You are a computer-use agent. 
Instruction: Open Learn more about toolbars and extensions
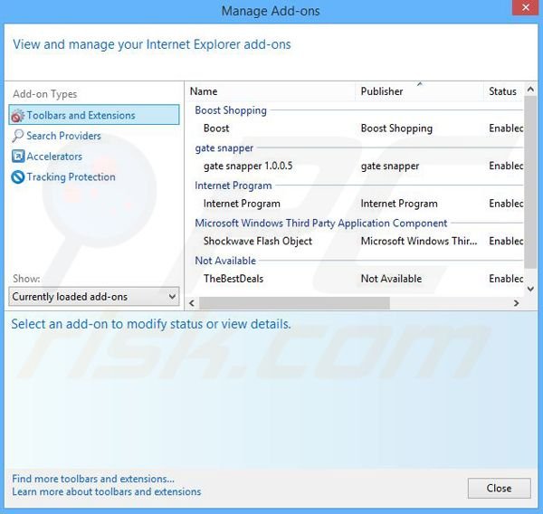106,492
